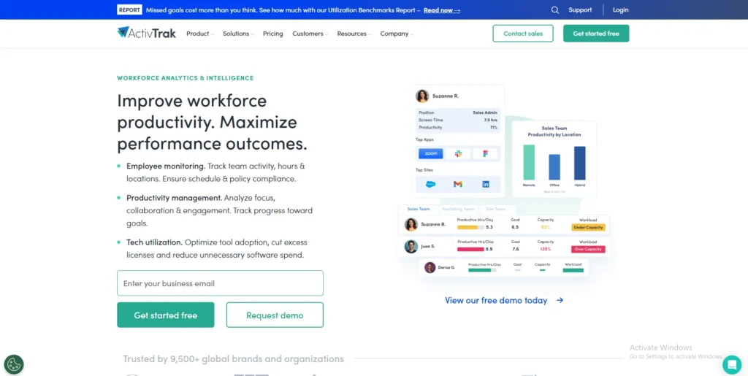Expand the Product dropdown menu
This screenshot has height=376, width=748.
coord(200,34)
